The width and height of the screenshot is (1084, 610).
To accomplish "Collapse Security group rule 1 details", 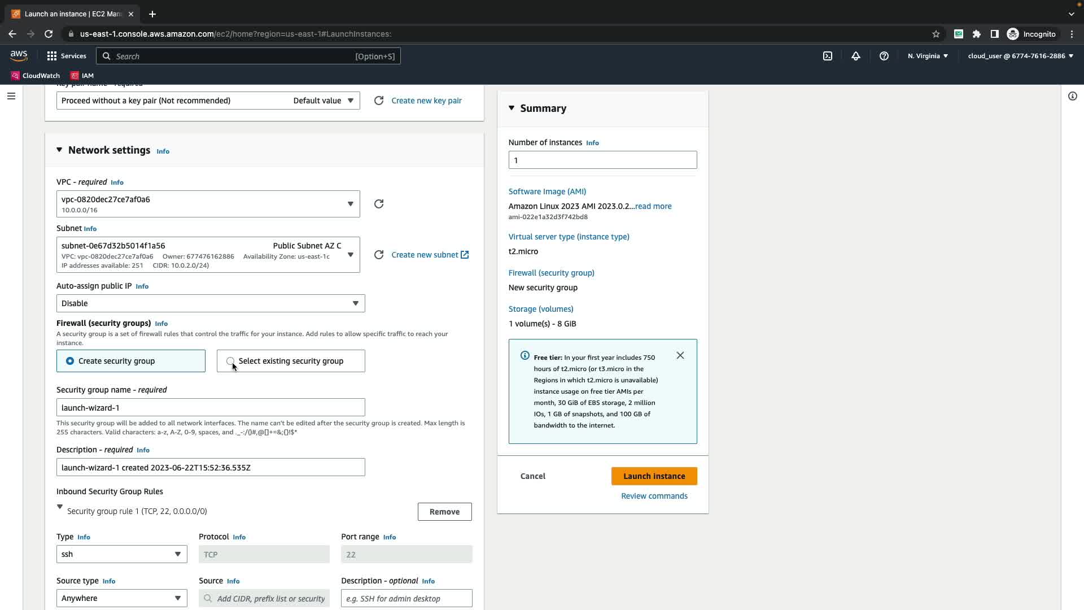I will [60, 507].
